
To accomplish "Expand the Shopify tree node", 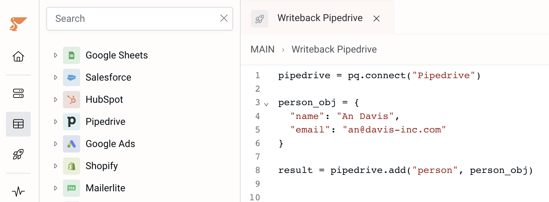I will point(56,166).
